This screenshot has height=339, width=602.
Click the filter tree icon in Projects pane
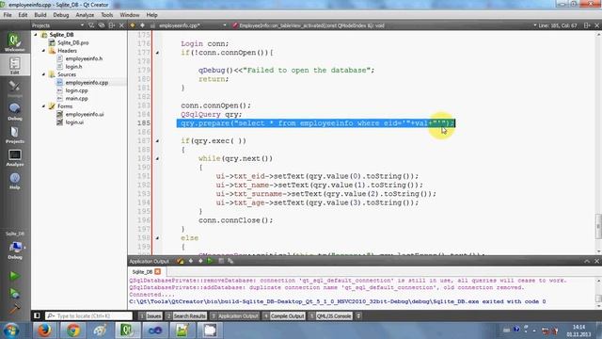tap(91, 25)
